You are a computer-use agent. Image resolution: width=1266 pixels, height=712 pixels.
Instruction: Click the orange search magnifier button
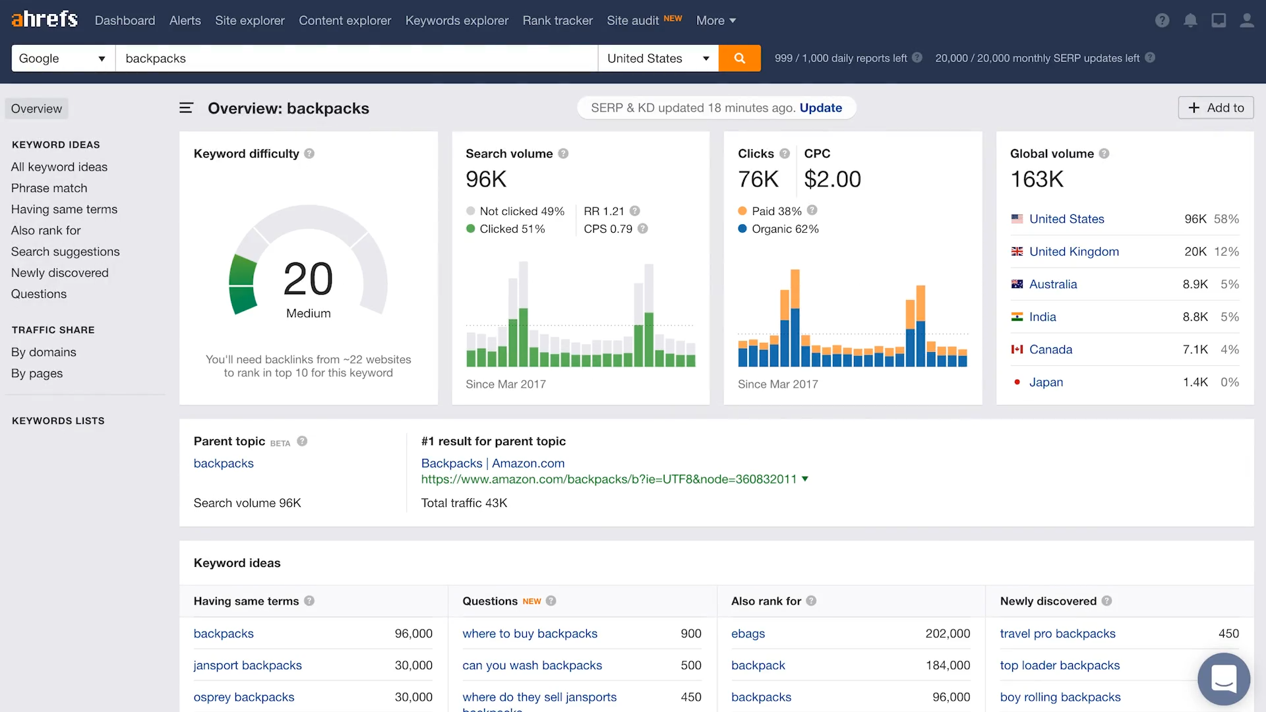tap(739, 58)
